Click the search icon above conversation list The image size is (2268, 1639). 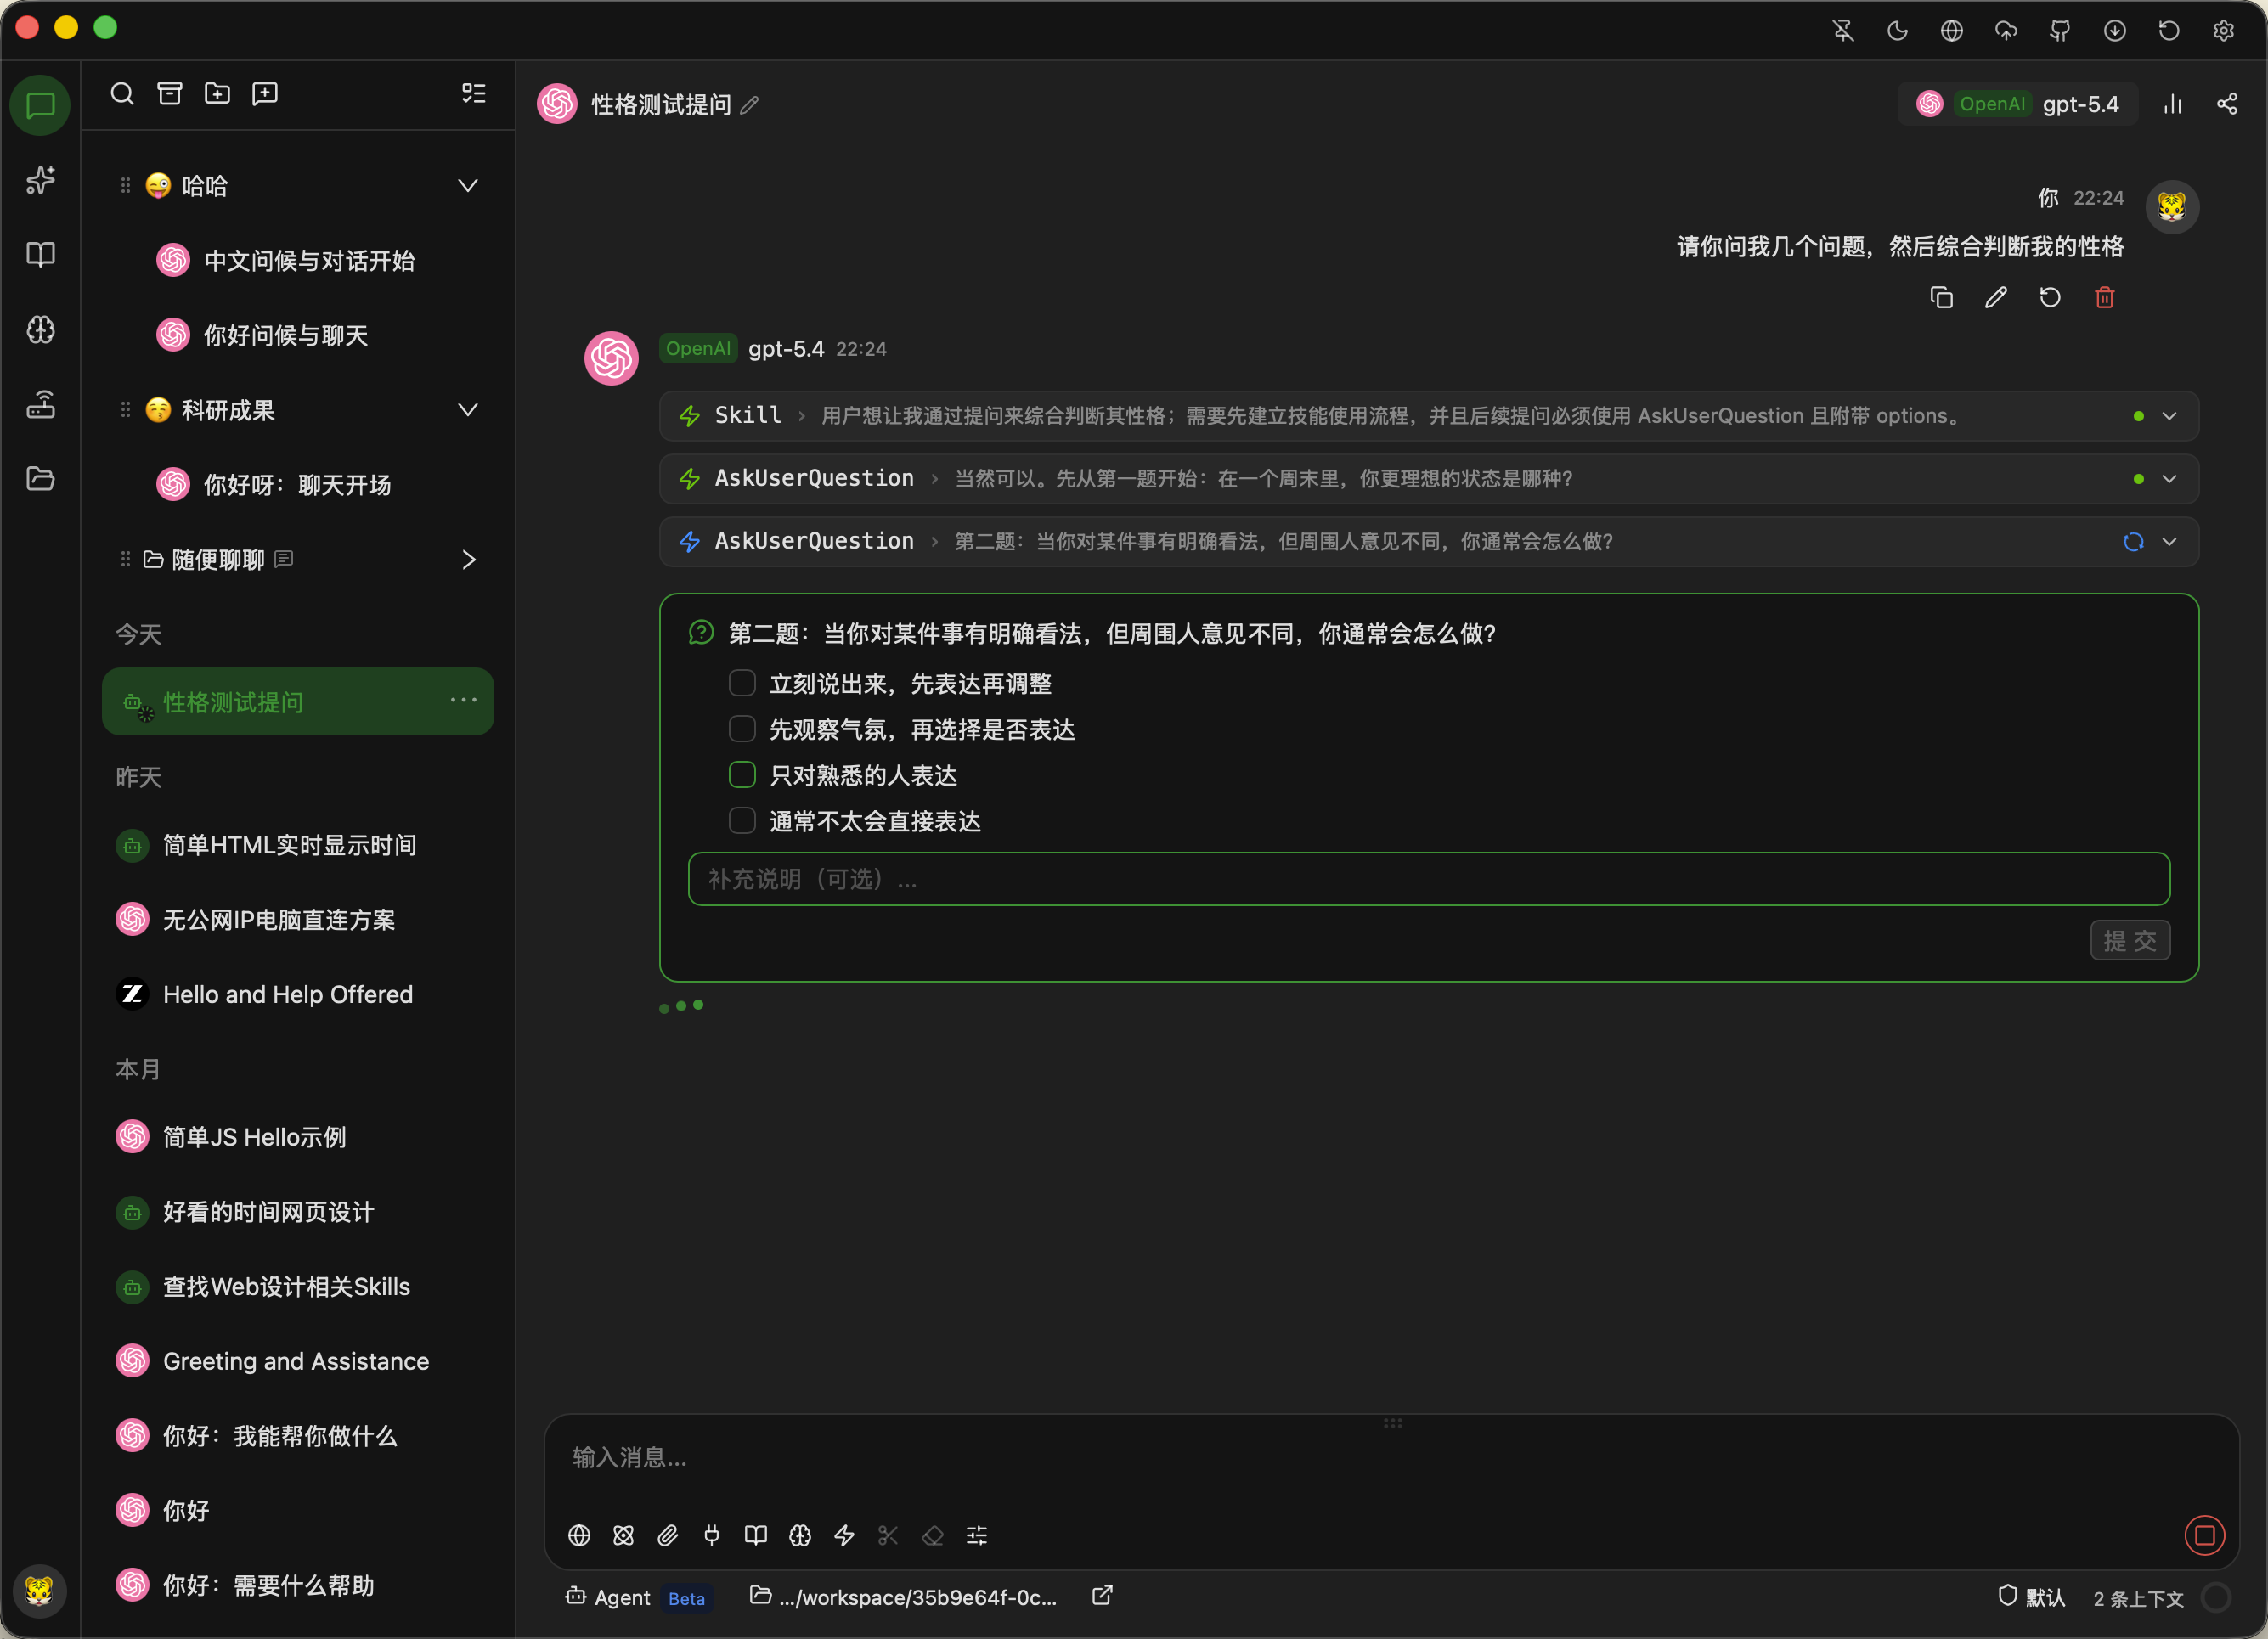tap(122, 93)
